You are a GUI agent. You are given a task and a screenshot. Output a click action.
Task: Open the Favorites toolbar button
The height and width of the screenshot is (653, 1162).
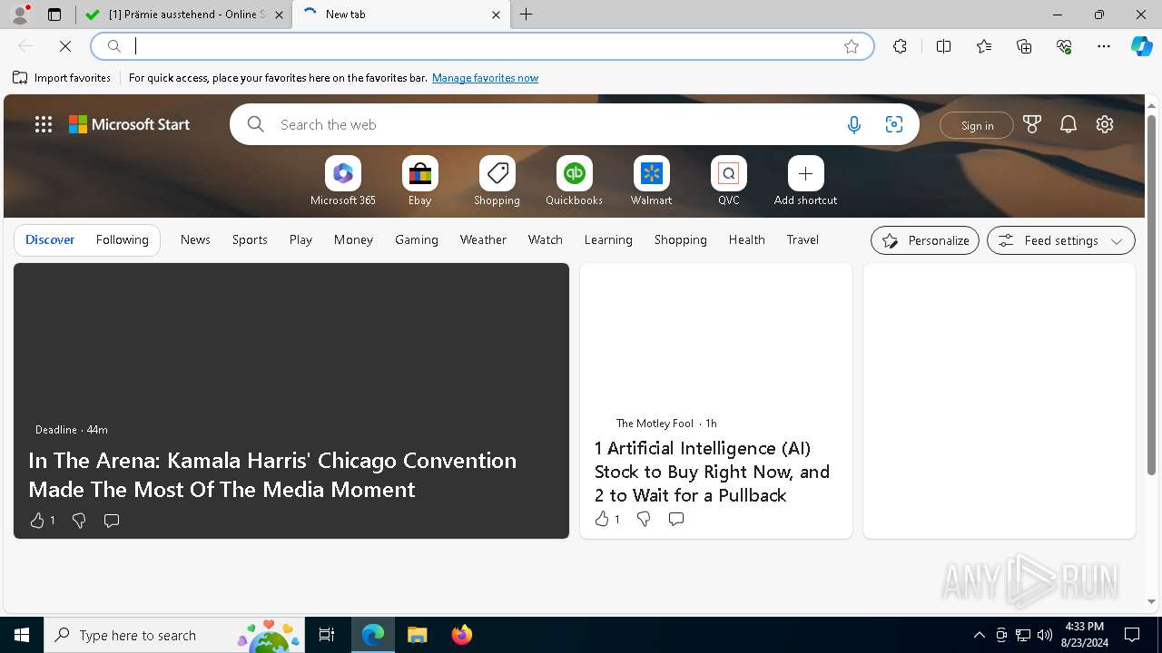click(x=984, y=46)
